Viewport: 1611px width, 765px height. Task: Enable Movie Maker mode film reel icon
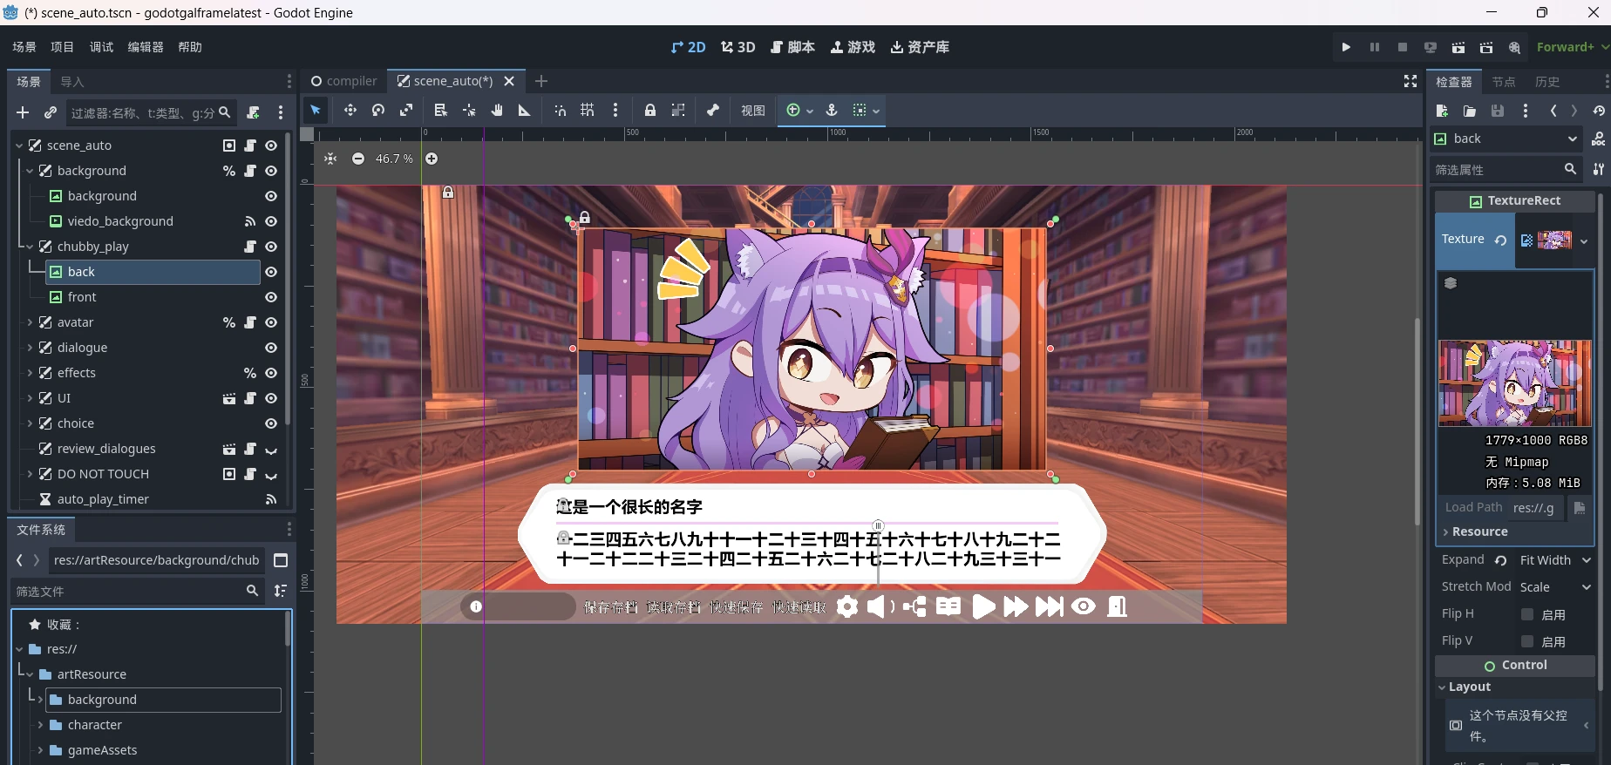click(x=1514, y=47)
